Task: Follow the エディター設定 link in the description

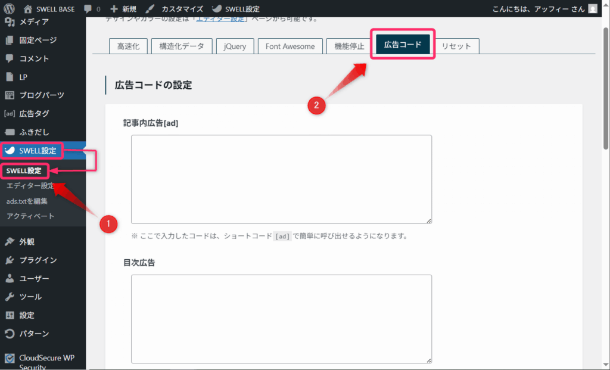Action: click(220, 18)
